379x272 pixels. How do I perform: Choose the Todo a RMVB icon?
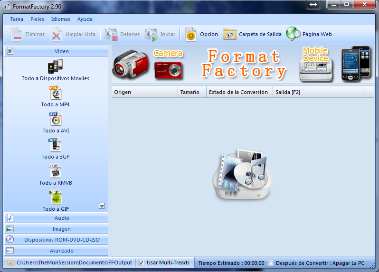pos(55,171)
